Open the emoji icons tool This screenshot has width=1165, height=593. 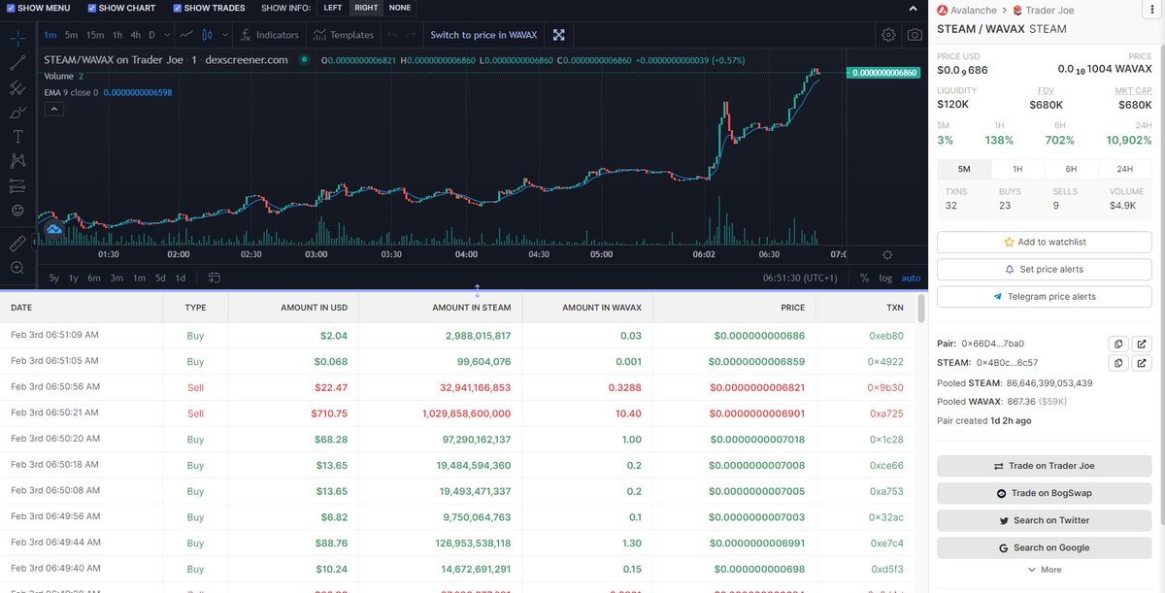(17, 210)
